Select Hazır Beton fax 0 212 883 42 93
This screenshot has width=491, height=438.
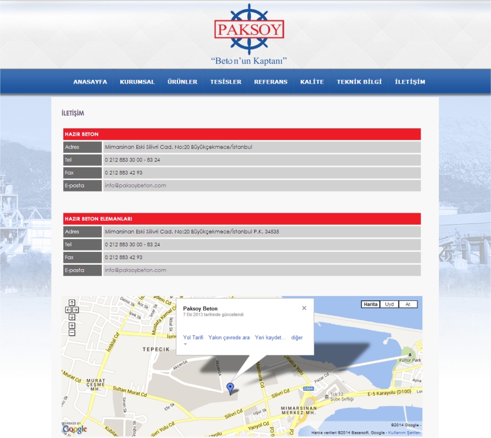click(123, 173)
